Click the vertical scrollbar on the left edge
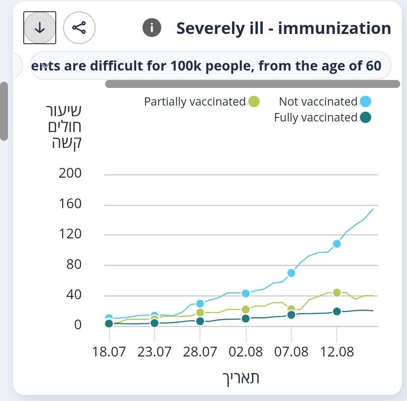 coord(4,111)
